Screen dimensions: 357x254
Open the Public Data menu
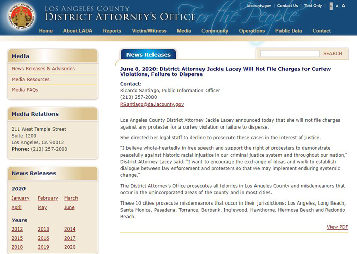(289, 31)
